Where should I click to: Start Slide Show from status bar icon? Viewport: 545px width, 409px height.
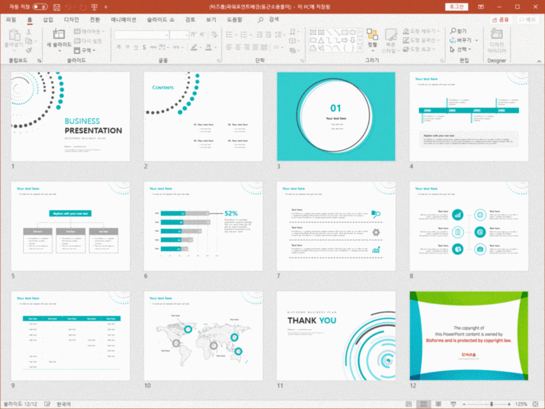click(x=453, y=404)
